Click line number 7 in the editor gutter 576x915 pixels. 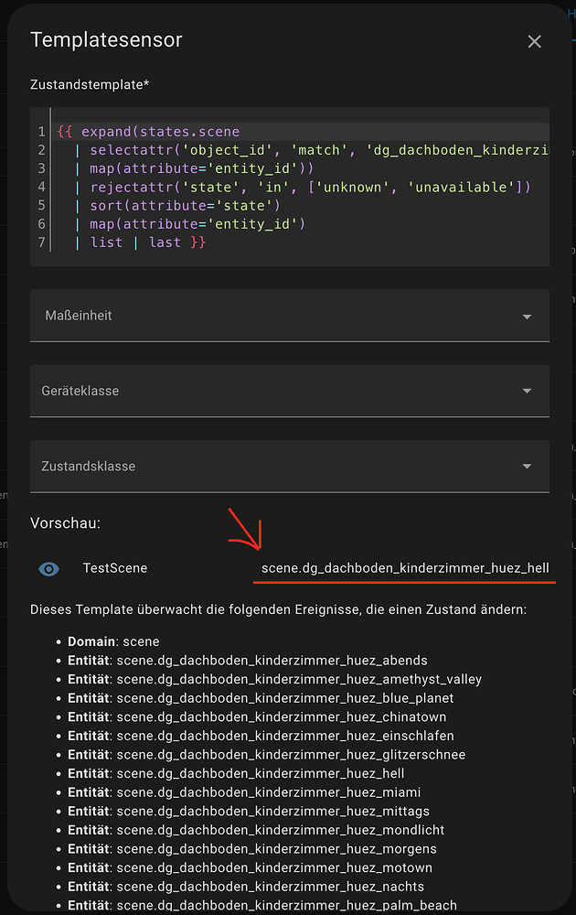(x=33, y=242)
